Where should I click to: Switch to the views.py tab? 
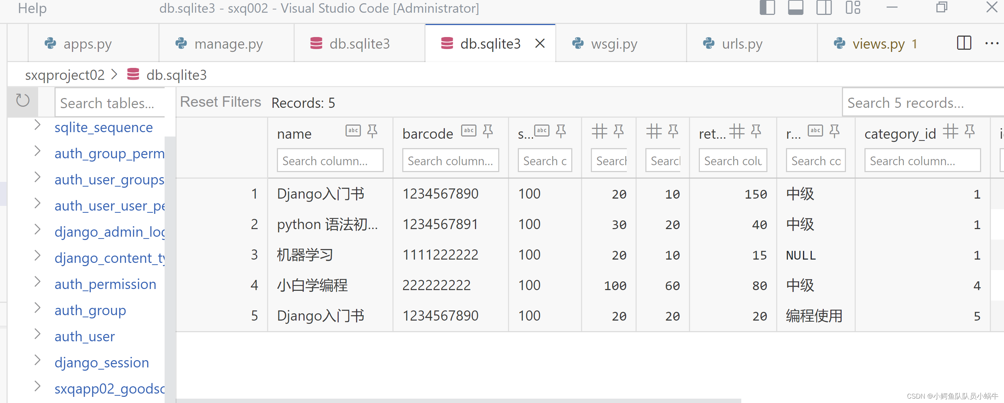point(879,44)
